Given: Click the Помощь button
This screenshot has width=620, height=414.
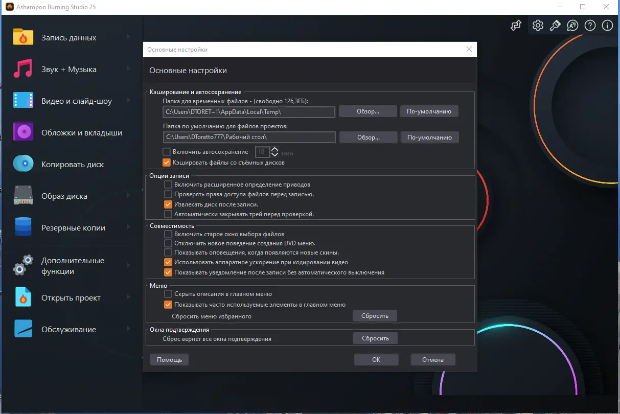Looking at the screenshot, I should [x=169, y=360].
